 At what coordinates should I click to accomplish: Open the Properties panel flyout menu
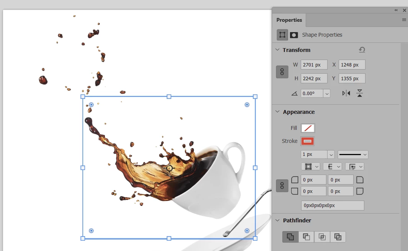click(x=404, y=20)
